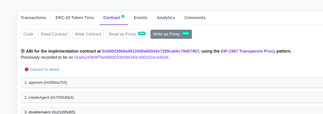Open the Events tab
The height and width of the screenshot is (114, 323).
(140, 18)
